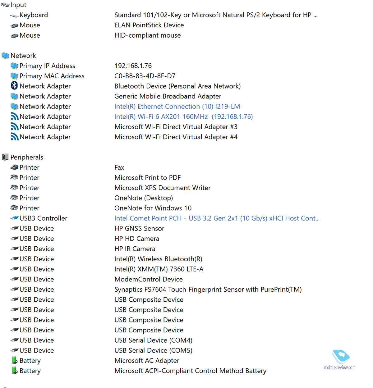Screen dimensions: 373x388
Task: Click the Keyboard icon in Input section
Action: click(x=14, y=15)
